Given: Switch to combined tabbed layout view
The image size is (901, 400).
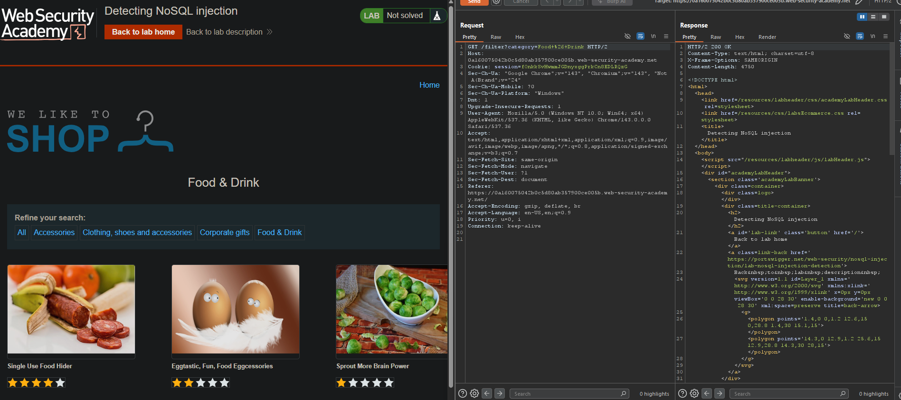Looking at the screenshot, I should point(884,17).
